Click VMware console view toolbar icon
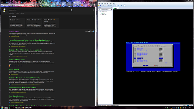This screenshot has width=194, height=109. [x=124, y=5]
